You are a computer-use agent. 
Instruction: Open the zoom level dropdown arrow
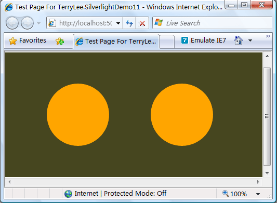click(x=258, y=194)
